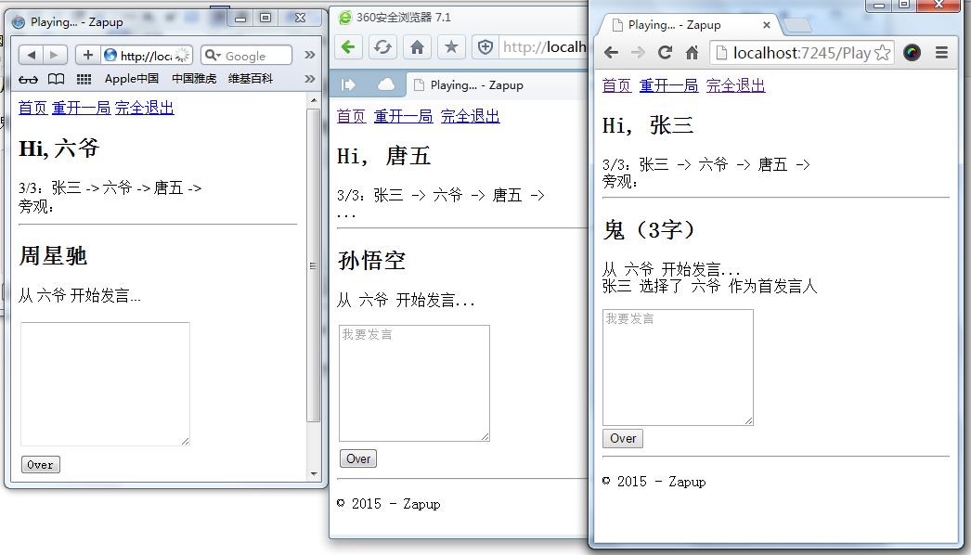
Task: Click the speech text area in Safari
Action: (x=105, y=384)
